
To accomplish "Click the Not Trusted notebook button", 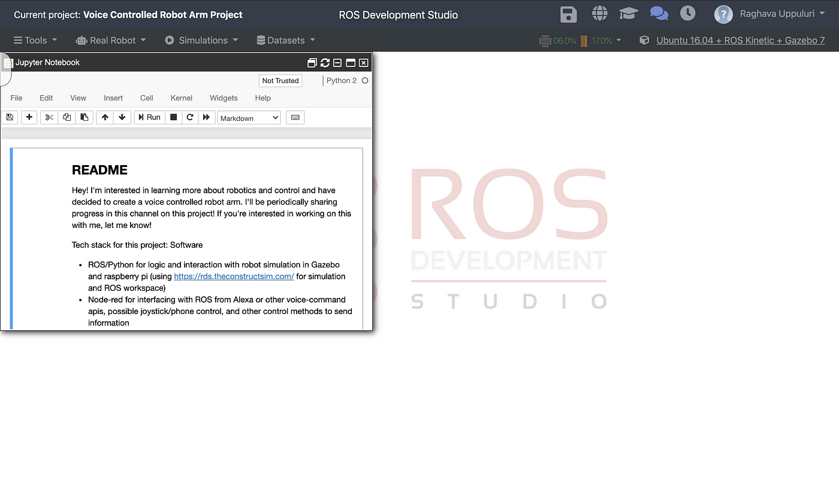I will coord(280,81).
